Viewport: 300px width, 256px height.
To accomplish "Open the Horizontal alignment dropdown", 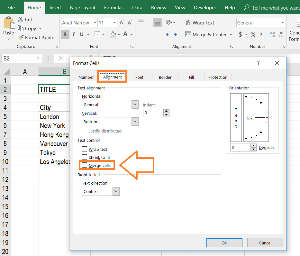I will point(135,105).
